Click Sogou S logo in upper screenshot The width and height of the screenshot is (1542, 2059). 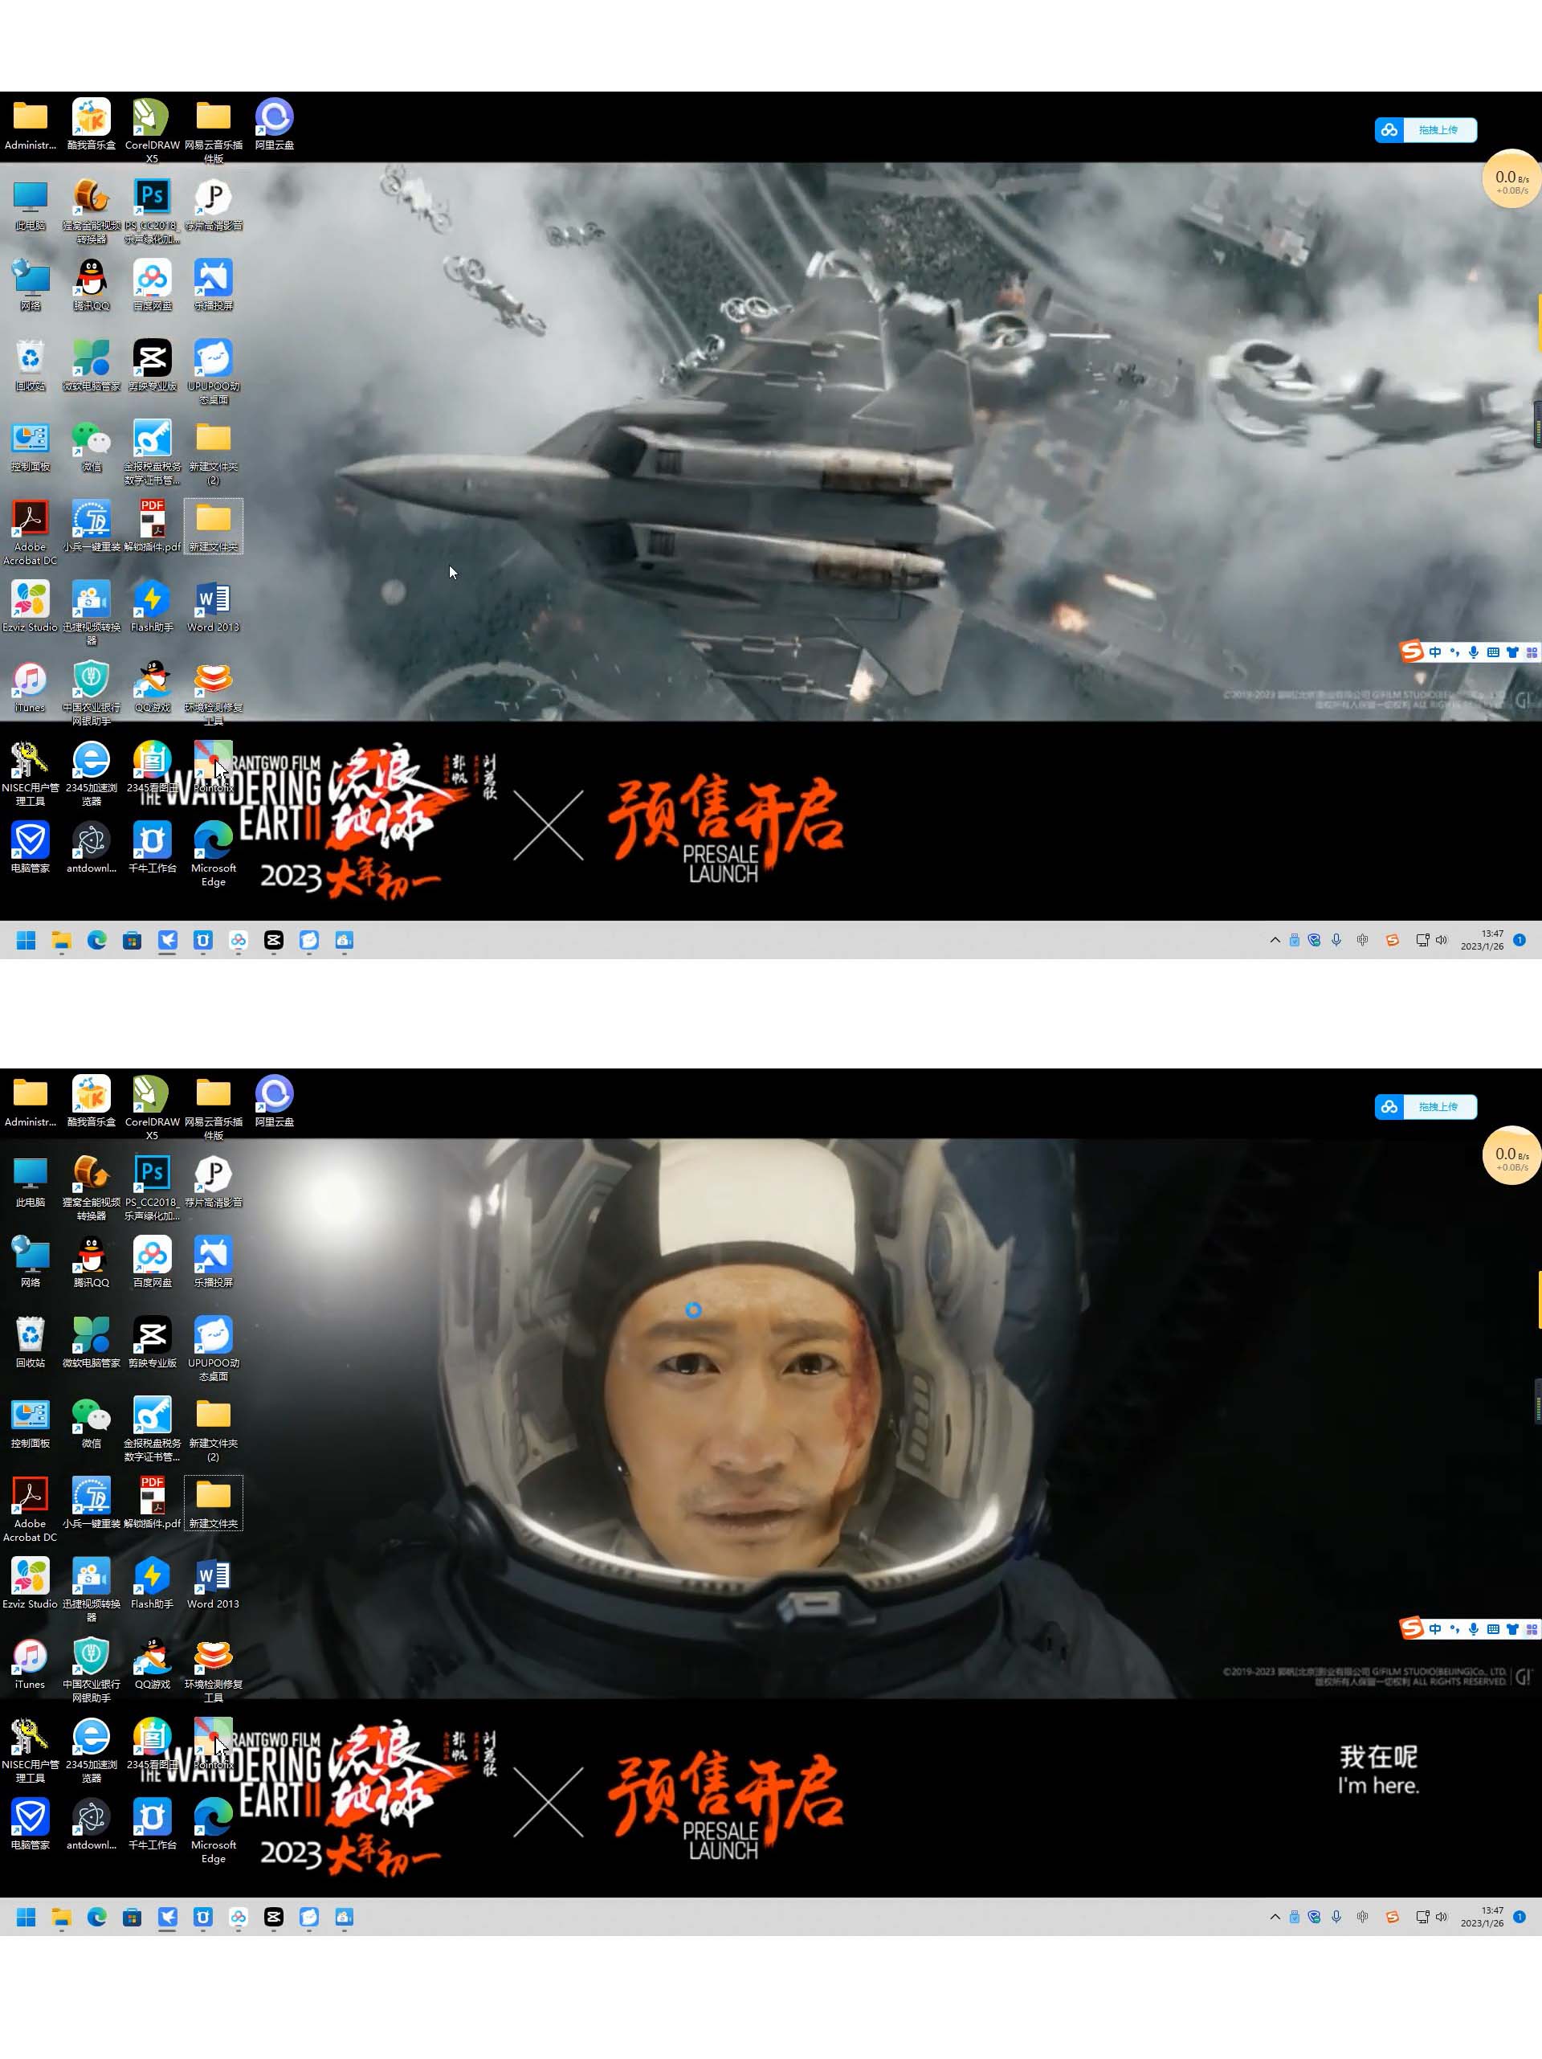coord(1411,652)
